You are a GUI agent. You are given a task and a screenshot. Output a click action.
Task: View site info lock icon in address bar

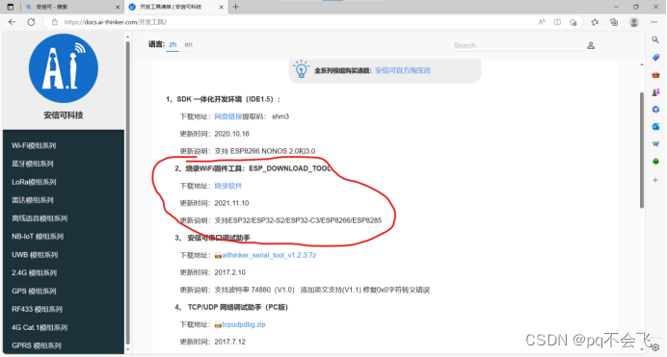(x=54, y=22)
